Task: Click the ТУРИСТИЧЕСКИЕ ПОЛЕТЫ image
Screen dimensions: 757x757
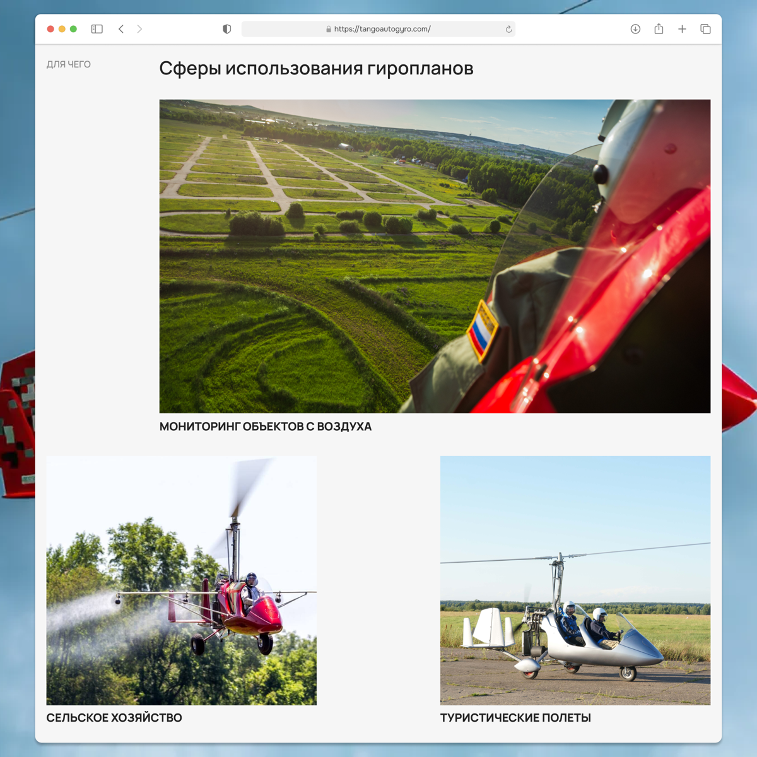Action: point(575,581)
